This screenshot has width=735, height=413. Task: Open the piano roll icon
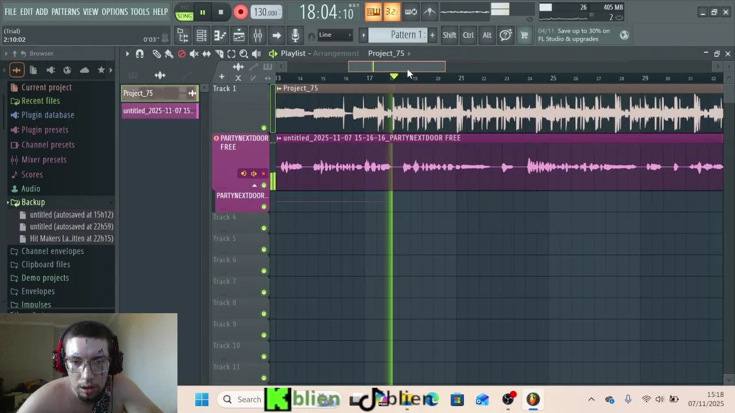tap(220, 36)
